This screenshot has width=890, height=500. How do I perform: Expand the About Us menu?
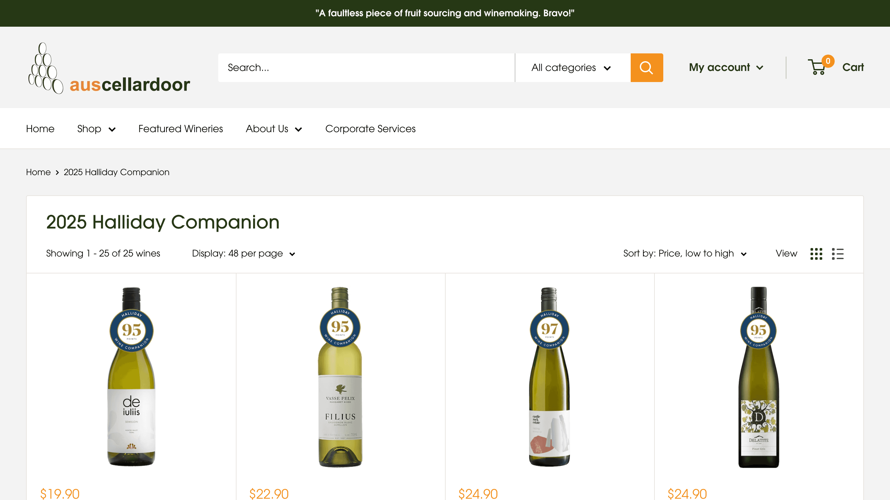[274, 129]
